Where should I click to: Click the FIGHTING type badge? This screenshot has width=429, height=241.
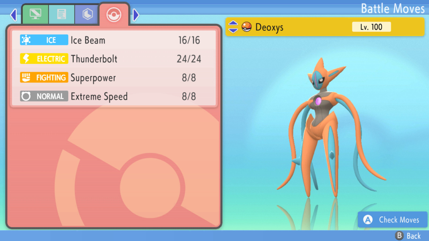(x=44, y=77)
